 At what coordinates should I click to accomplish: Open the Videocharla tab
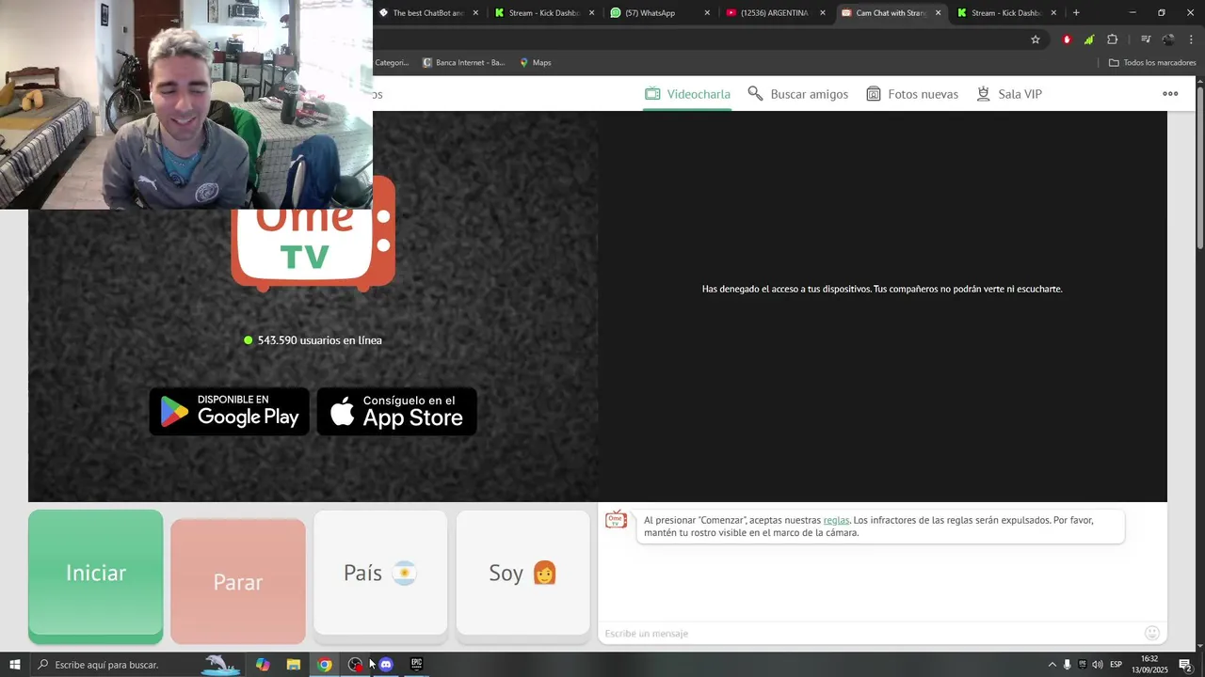click(x=687, y=94)
